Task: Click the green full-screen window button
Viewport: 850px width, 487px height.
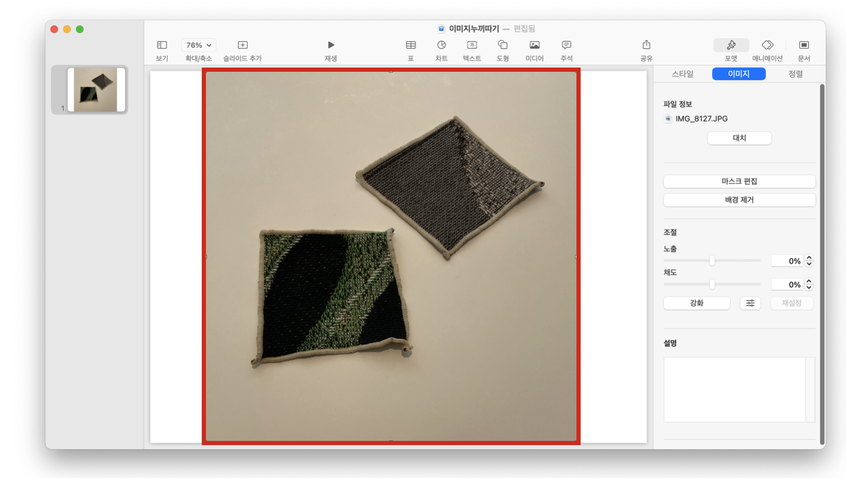Action: [x=80, y=29]
